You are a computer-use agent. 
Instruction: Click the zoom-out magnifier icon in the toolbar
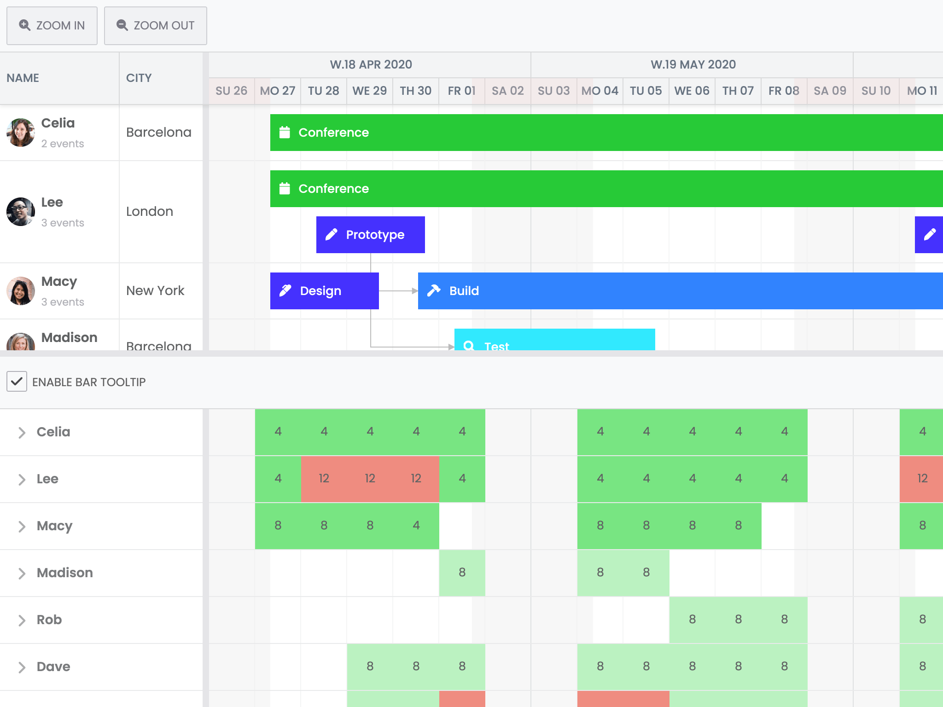(122, 25)
